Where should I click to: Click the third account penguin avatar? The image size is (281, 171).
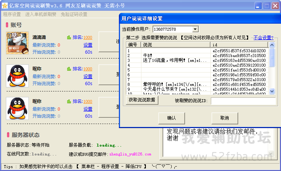[x=17, y=108]
